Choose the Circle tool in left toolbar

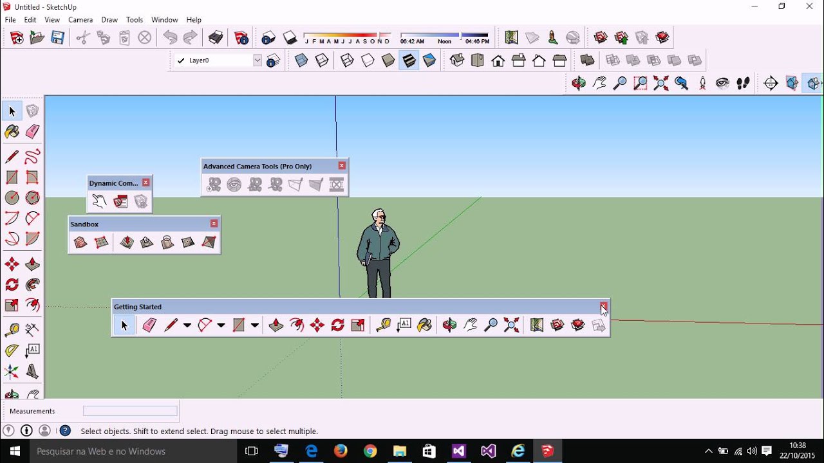12,198
